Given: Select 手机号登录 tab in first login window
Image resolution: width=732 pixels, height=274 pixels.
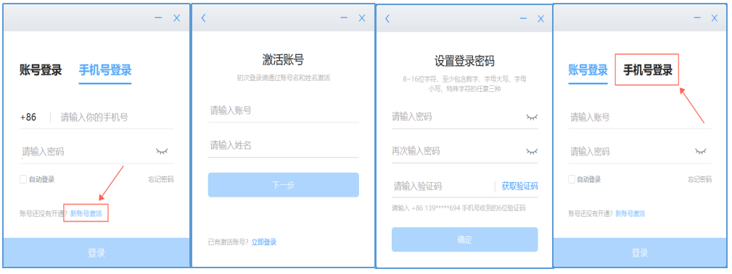Looking at the screenshot, I should 105,70.
